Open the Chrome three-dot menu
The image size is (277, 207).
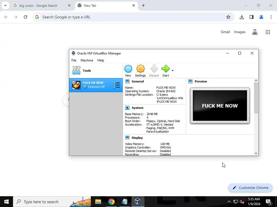pyautogui.click(x=271, y=17)
